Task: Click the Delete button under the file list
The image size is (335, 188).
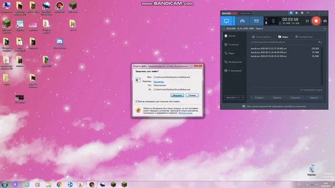Action: (314, 98)
